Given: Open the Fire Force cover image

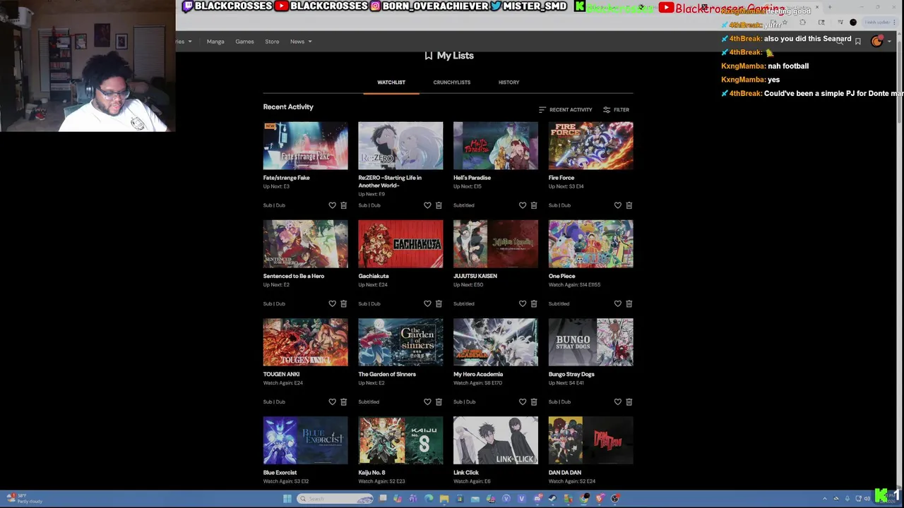Looking at the screenshot, I should (x=591, y=145).
